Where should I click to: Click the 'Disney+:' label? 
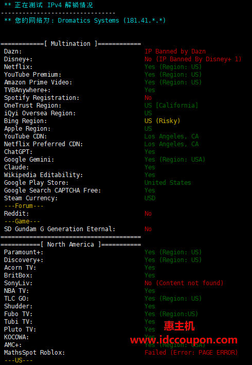click(19, 59)
